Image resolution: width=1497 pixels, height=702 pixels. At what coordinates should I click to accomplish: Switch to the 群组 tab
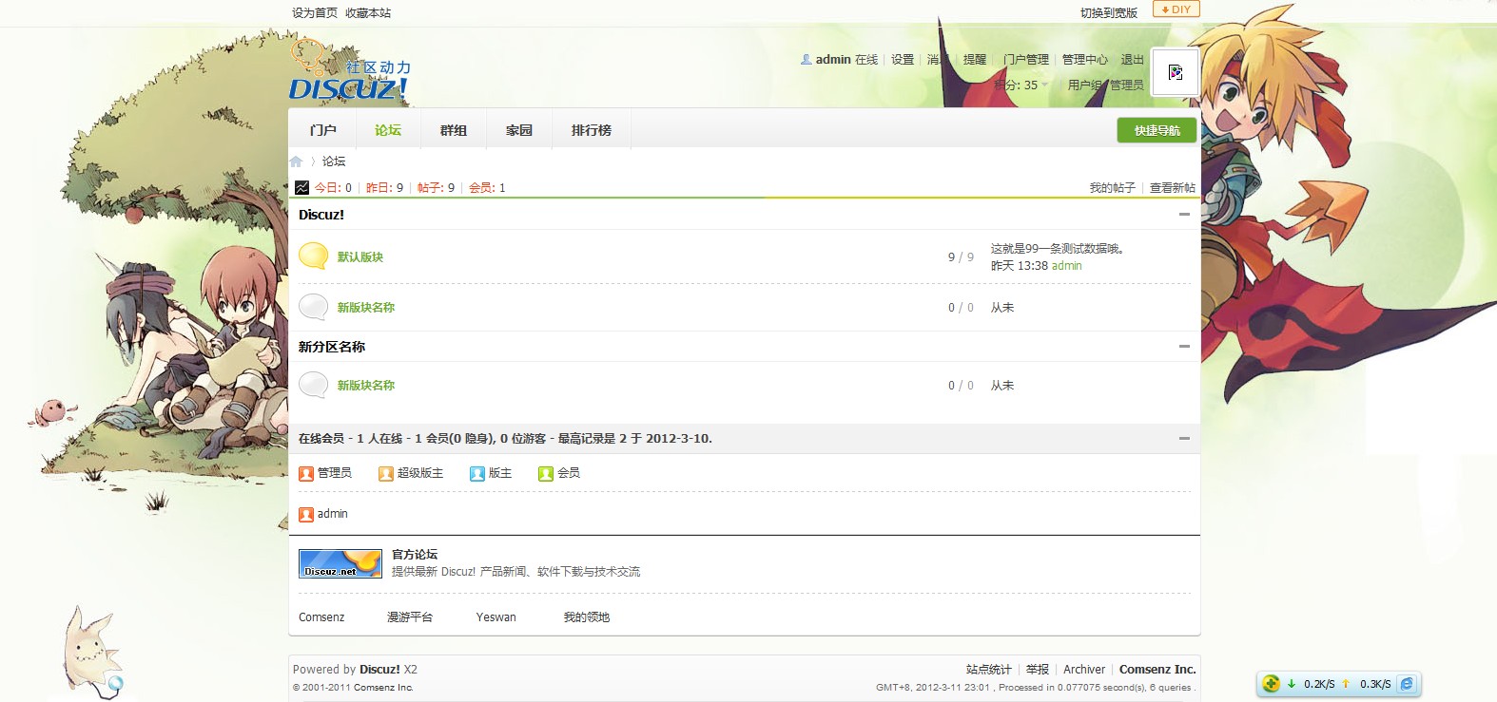[x=454, y=130]
